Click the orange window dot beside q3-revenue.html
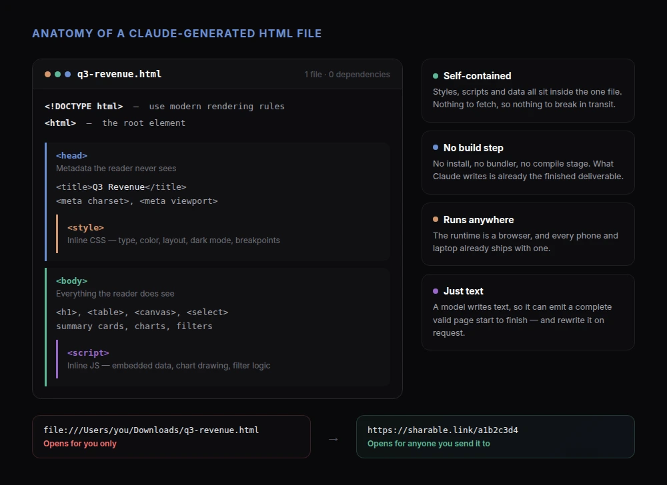The width and height of the screenshot is (667, 485). (x=47, y=75)
